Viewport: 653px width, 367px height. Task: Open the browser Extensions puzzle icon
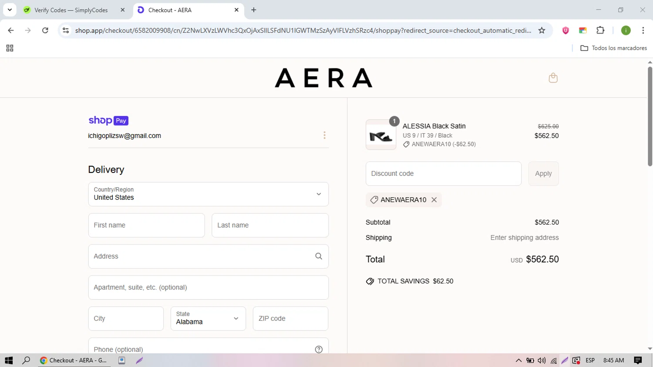coord(600,30)
